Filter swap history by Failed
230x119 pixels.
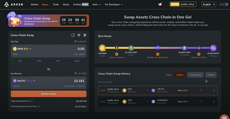click(x=211, y=75)
